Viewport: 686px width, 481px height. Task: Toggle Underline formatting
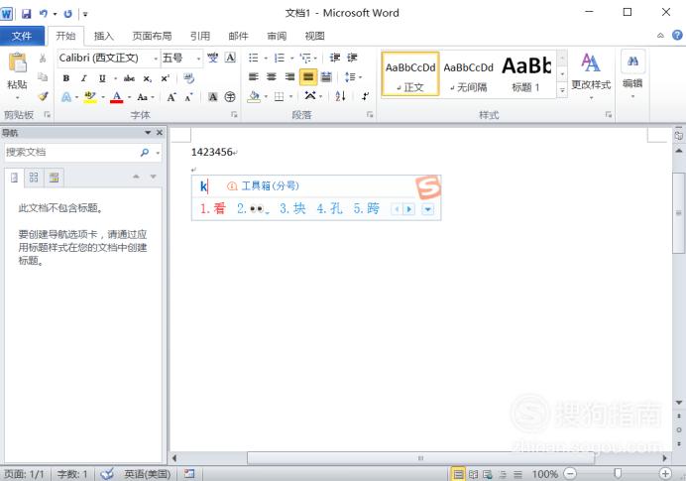[x=102, y=78]
